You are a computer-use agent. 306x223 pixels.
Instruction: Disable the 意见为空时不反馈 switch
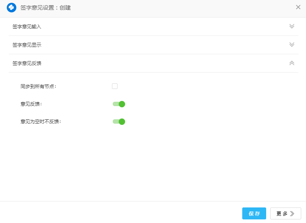pos(119,122)
